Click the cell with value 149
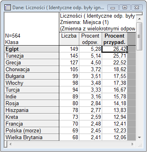 pos(69,49)
